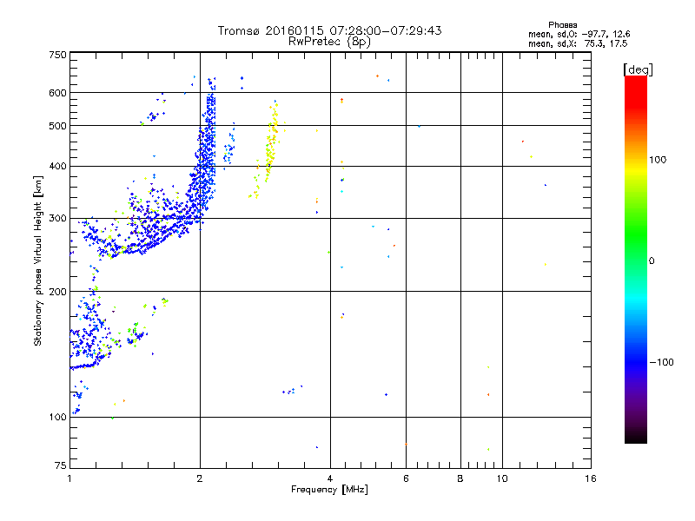Click the '0' colorbar tick label
Viewport: 695px width, 521px height.
pos(652,261)
